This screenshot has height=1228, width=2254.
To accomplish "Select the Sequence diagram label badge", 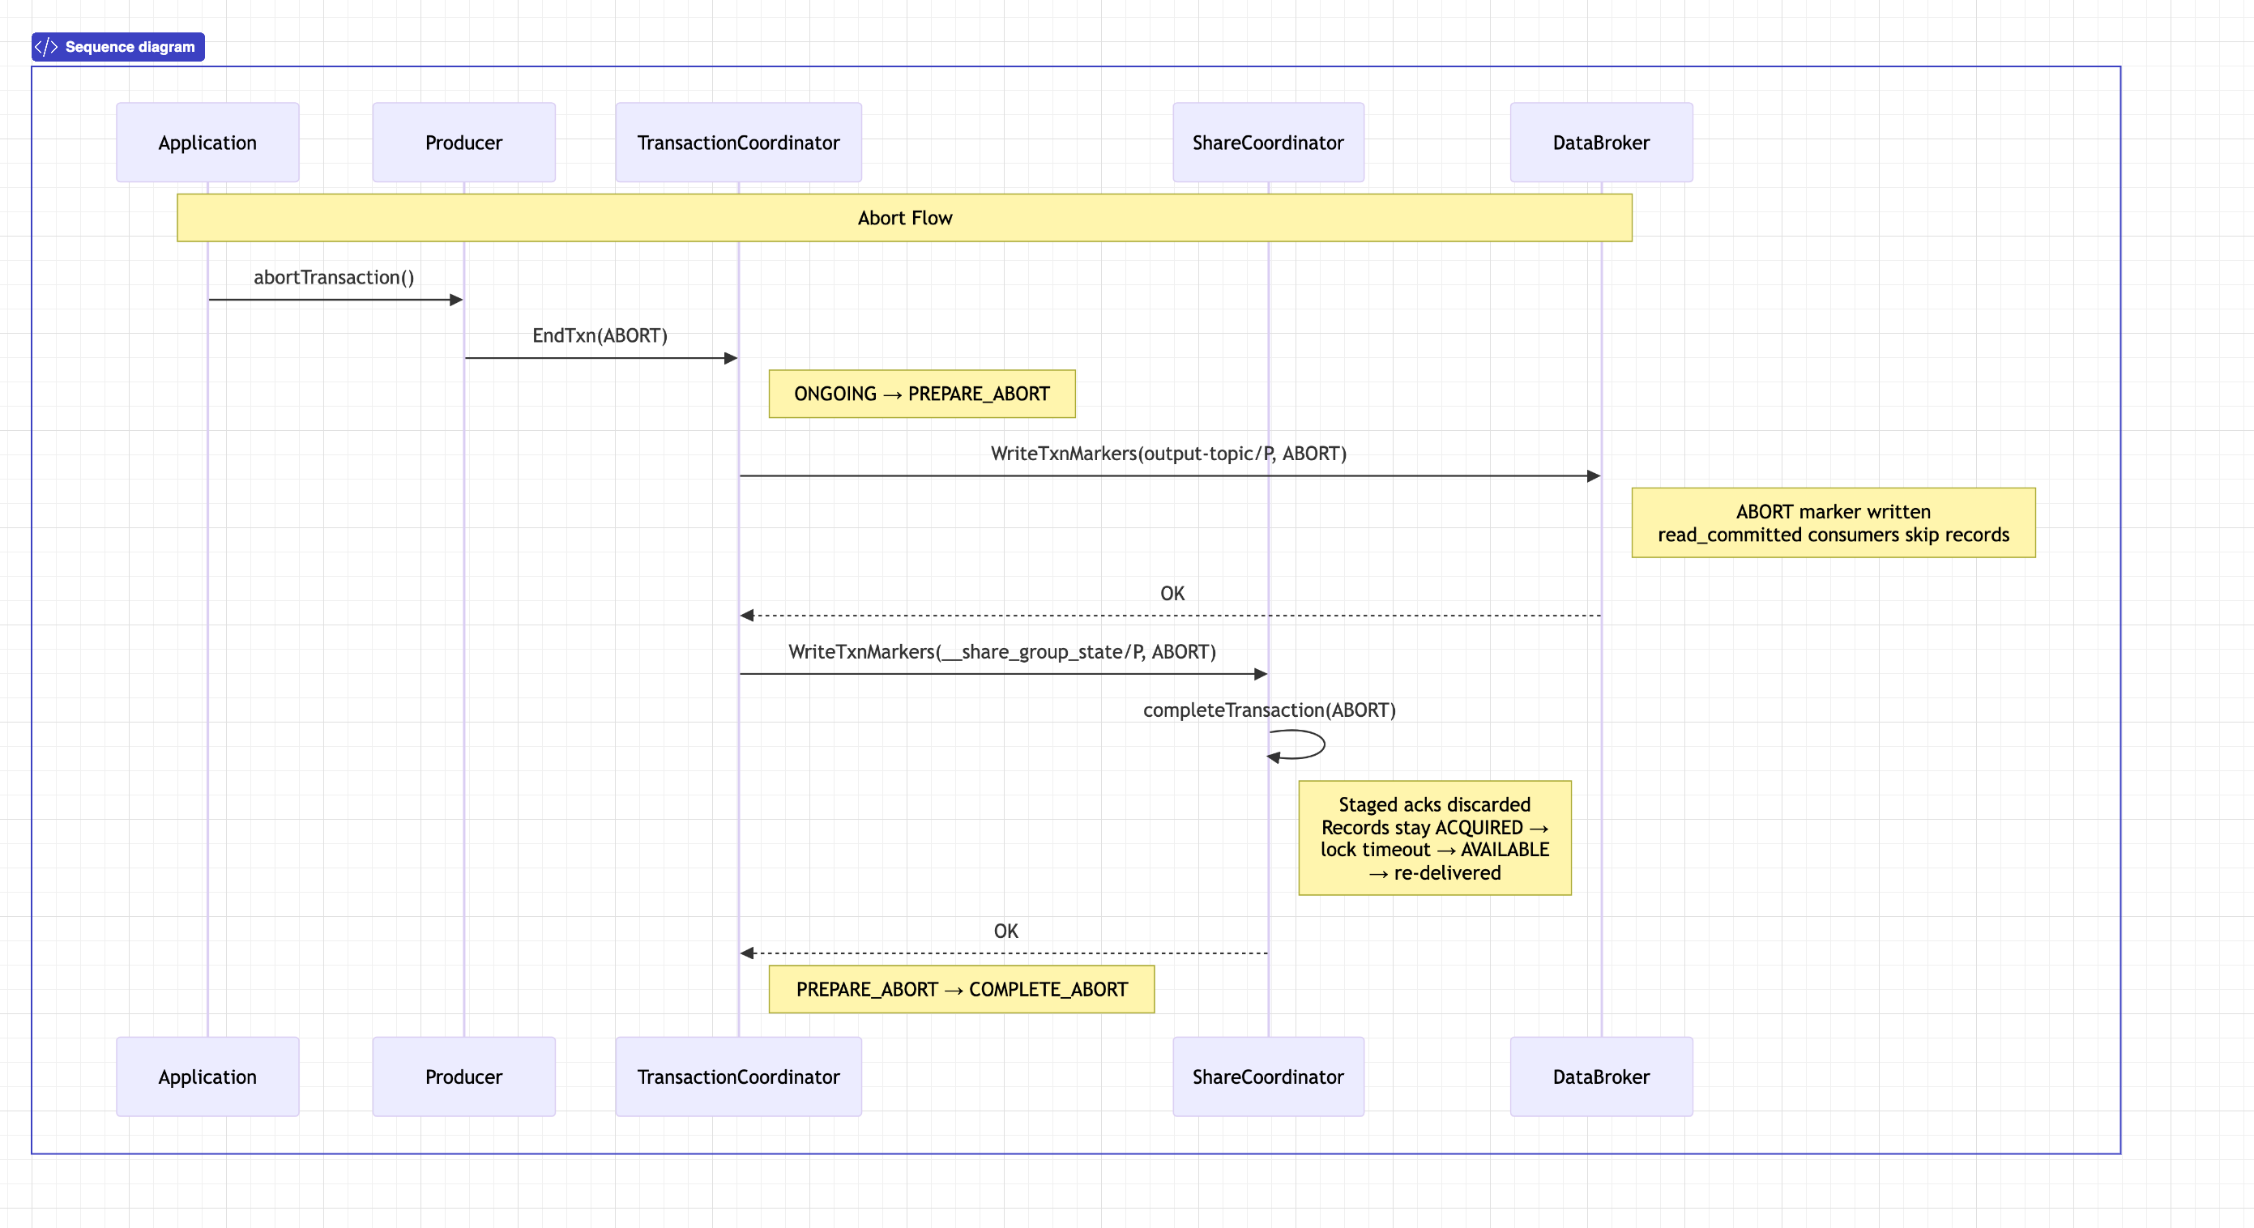I will pyautogui.click(x=118, y=47).
